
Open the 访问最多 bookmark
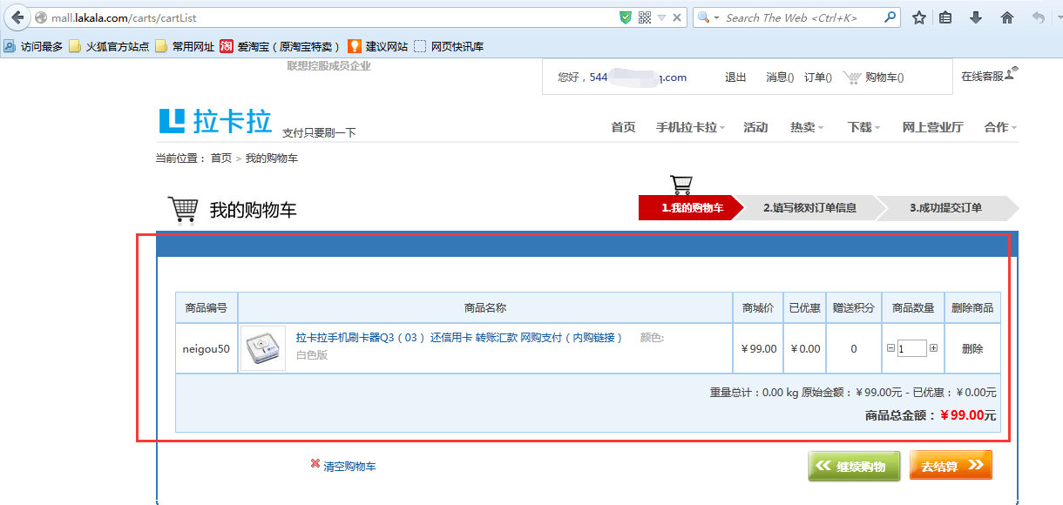click(x=33, y=47)
